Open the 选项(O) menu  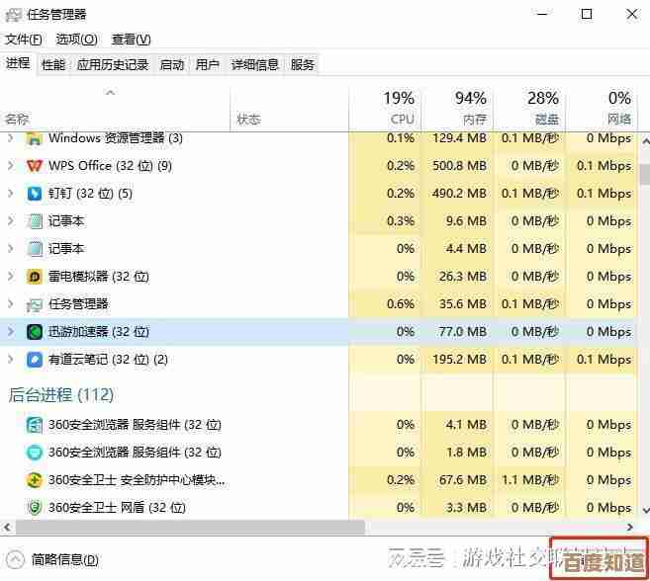(77, 40)
